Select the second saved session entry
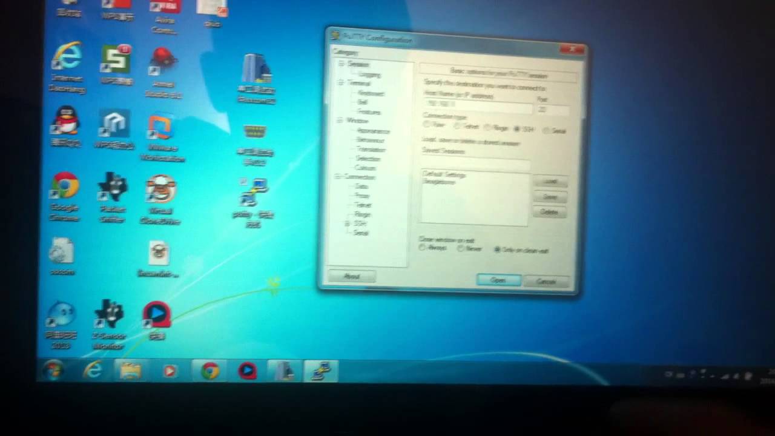The height and width of the screenshot is (436, 775). pyautogui.click(x=438, y=181)
